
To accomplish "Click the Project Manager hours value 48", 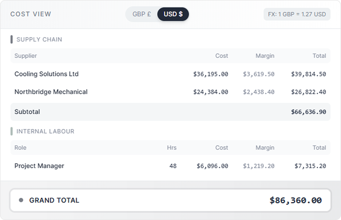I will [x=173, y=166].
